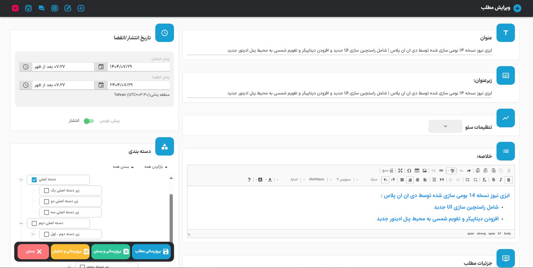
Task: Insert special character with the Omega icon
Action: [409, 171]
